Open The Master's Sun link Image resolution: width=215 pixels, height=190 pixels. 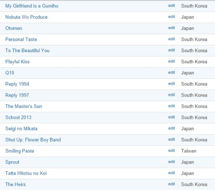click(x=24, y=106)
